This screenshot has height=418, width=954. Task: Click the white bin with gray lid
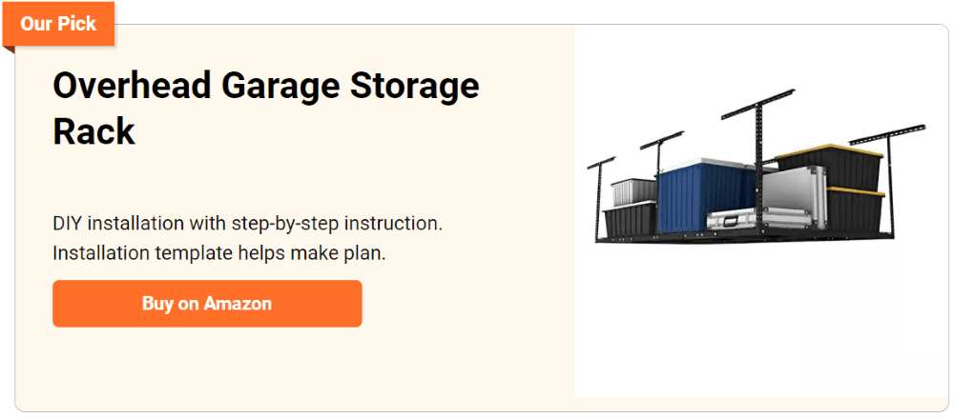[633, 190]
